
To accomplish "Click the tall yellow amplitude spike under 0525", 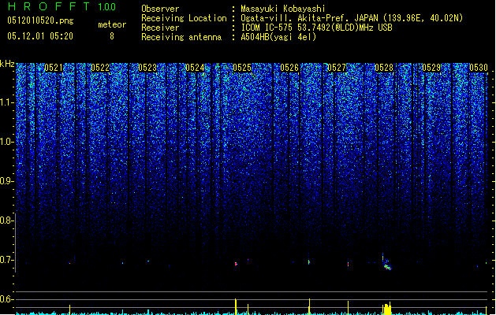I will pos(236,306).
